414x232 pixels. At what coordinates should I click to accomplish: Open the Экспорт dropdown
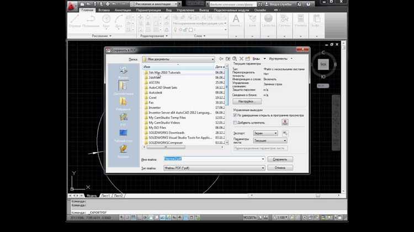tap(266, 133)
